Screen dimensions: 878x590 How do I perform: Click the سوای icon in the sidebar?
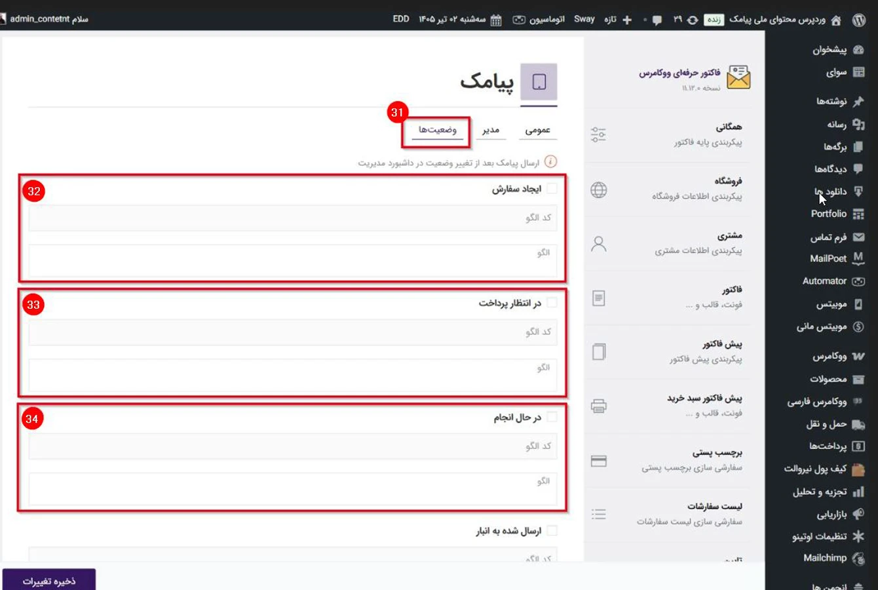(858, 72)
